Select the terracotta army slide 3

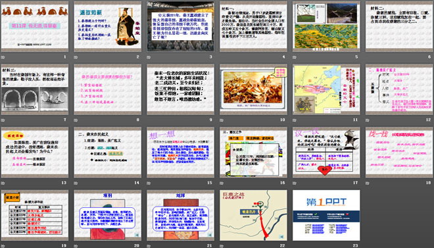pyautogui.click(x=180, y=26)
